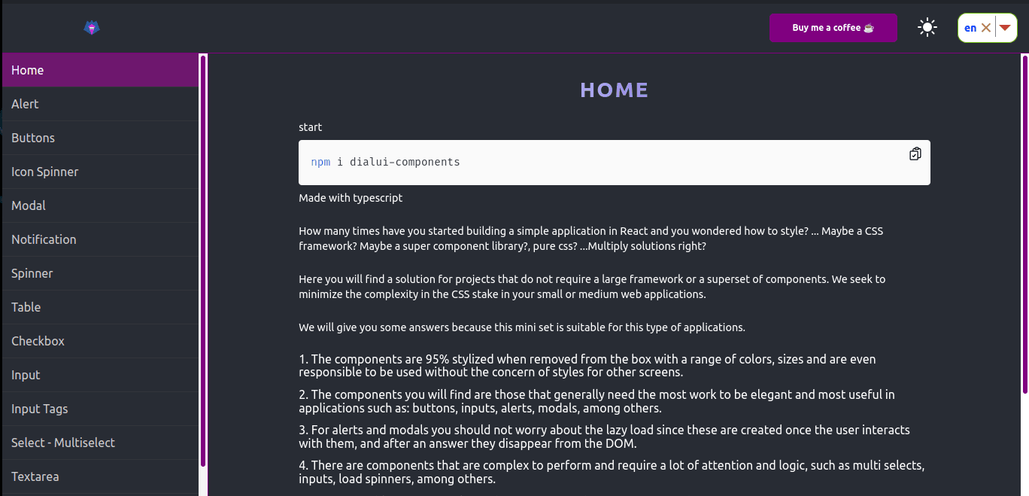Open the Modal component page
Screen dimensions: 1029x496
pos(100,205)
